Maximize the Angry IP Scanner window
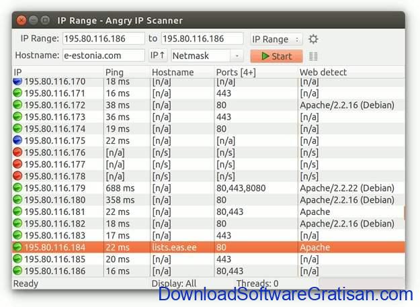This screenshot has height=307, width=420. [45, 20]
